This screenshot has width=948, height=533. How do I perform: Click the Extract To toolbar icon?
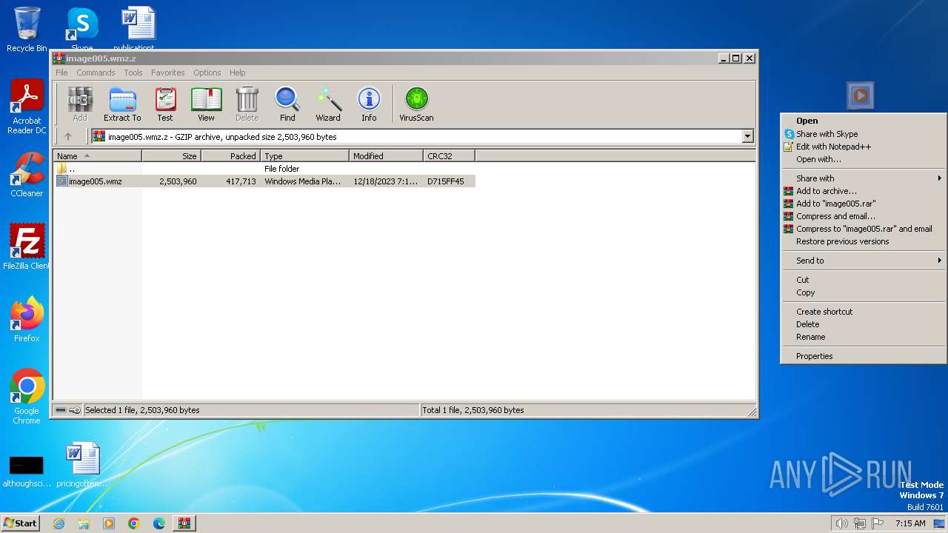tap(122, 104)
